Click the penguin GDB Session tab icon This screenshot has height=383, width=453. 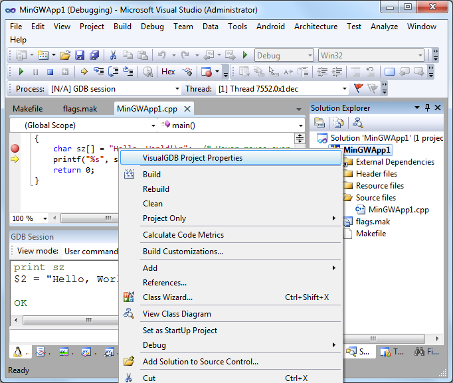click(18, 352)
